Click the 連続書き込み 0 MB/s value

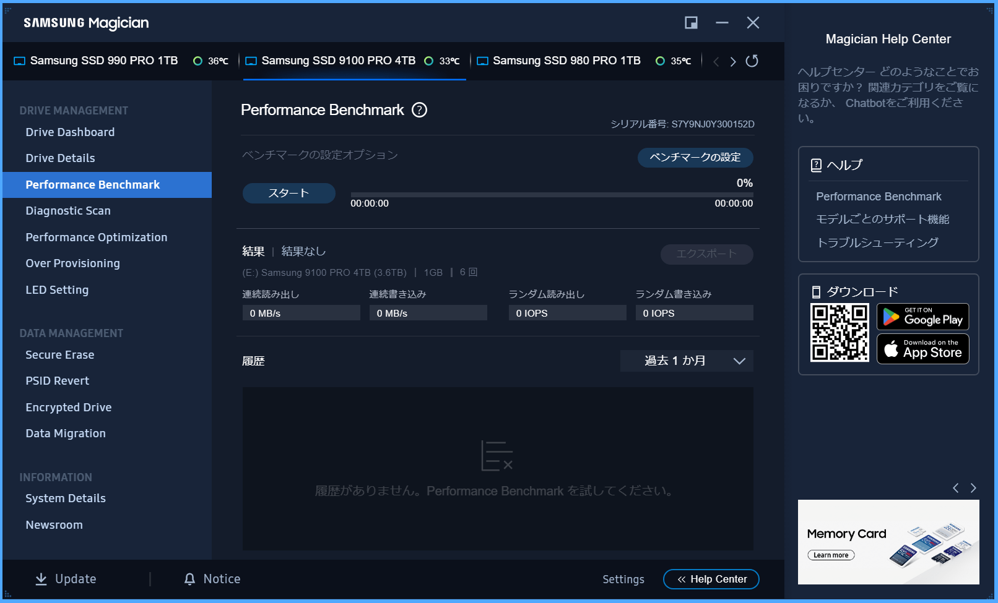tap(428, 313)
